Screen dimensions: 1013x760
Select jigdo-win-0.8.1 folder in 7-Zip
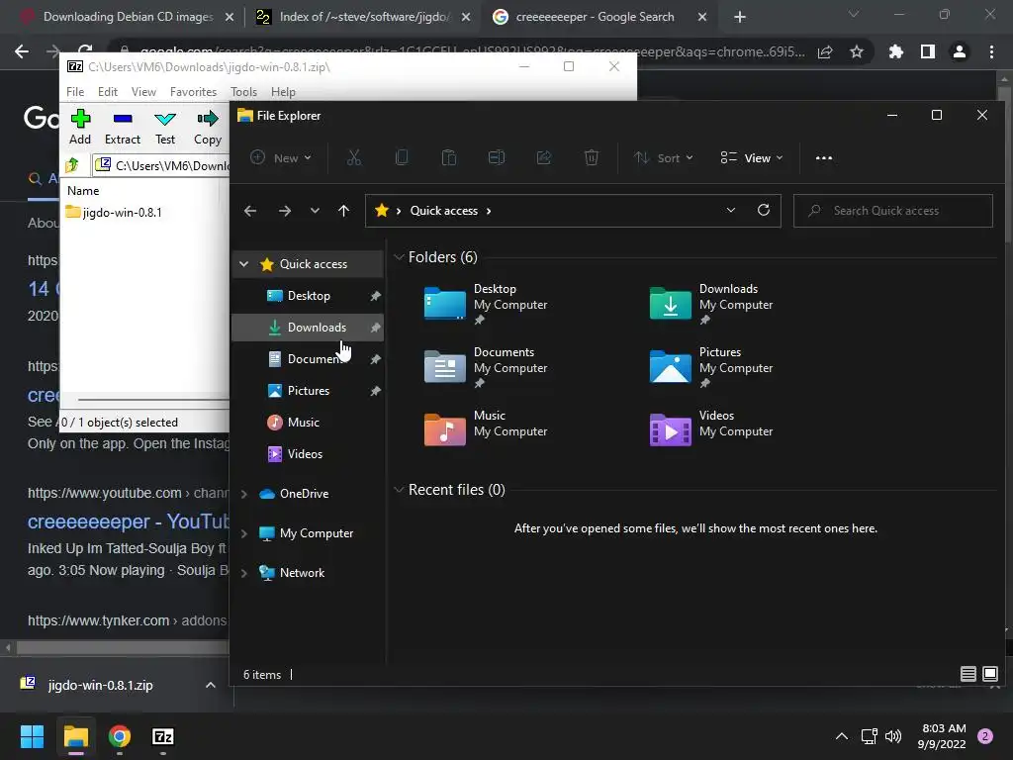click(x=115, y=212)
